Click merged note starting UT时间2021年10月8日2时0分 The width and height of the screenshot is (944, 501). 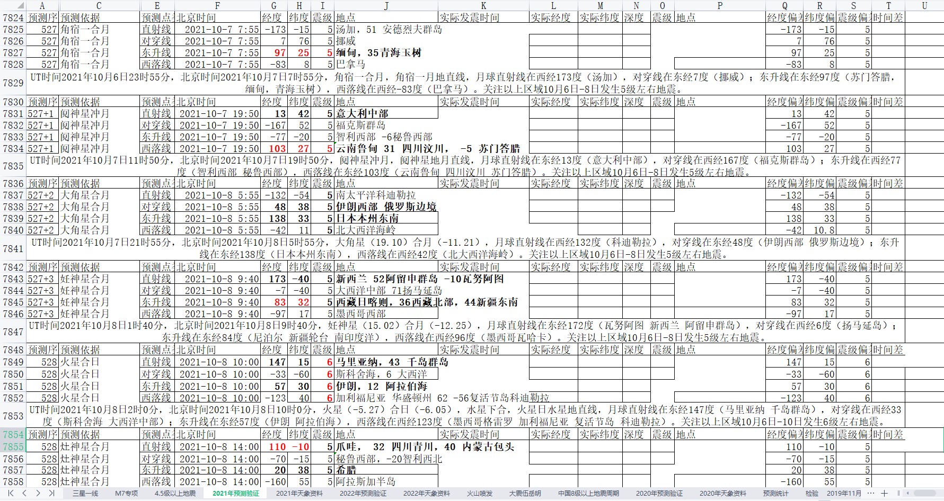click(x=465, y=416)
